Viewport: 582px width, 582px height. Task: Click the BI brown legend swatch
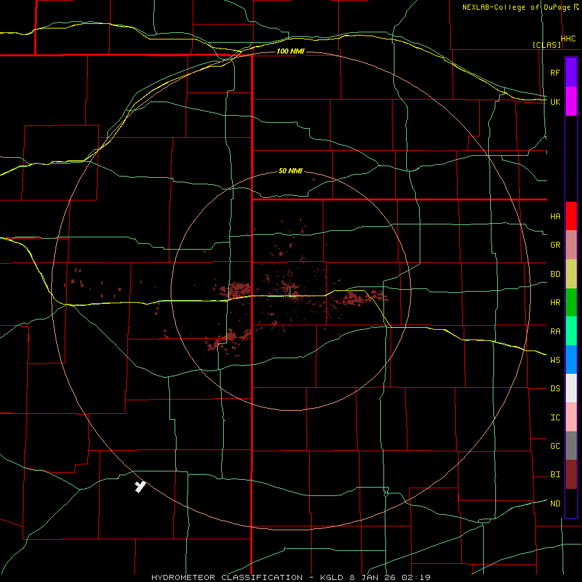coord(571,475)
